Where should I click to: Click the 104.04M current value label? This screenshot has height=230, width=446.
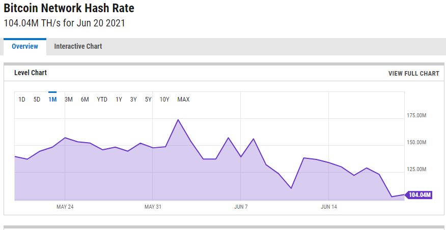[420, 195]
